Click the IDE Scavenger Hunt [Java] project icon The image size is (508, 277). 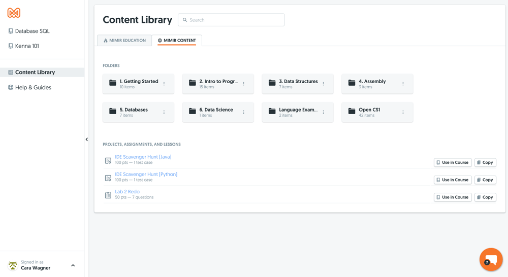point(108,160)
